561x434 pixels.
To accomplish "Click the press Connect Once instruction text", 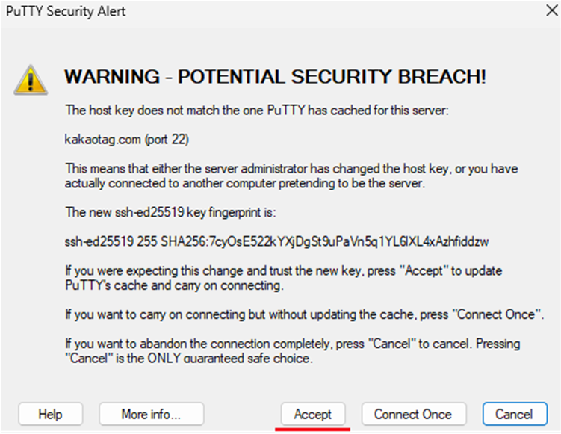I will point(305,314).
